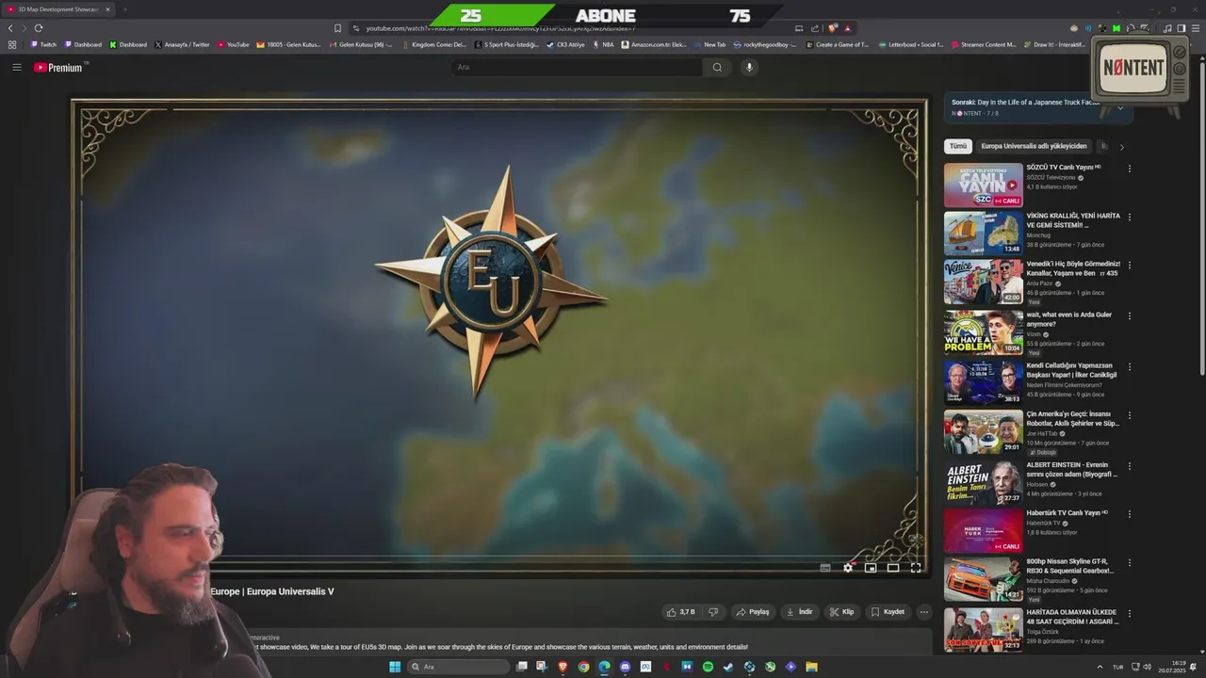Enable theater mode in the player

(x=893, y=568)
